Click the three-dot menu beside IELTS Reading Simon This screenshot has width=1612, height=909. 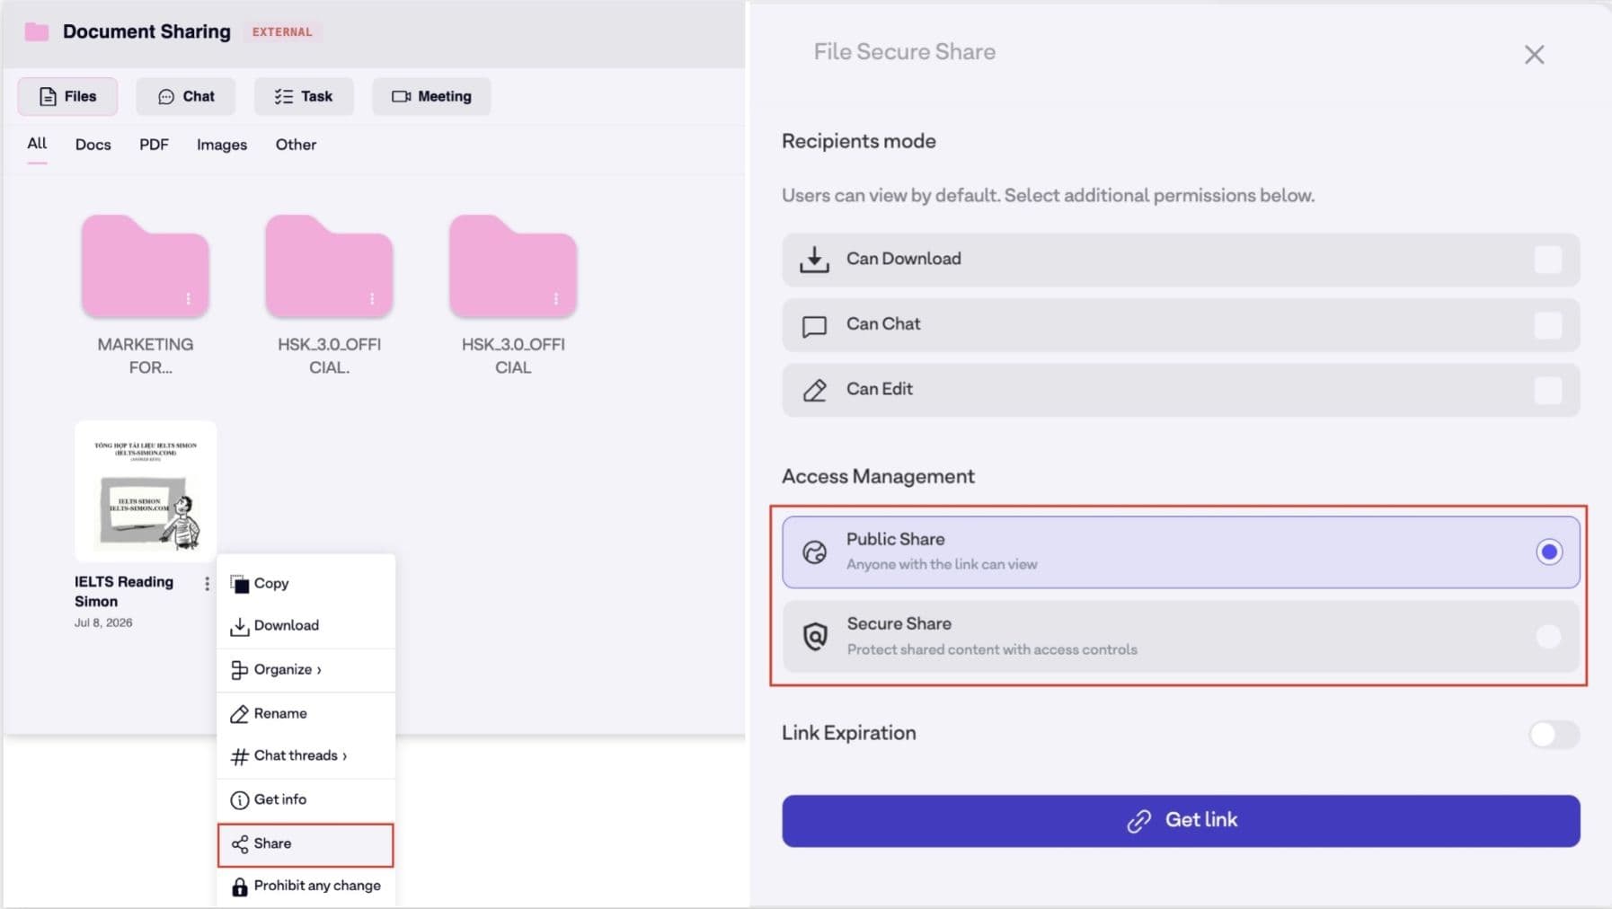[207, 584]
